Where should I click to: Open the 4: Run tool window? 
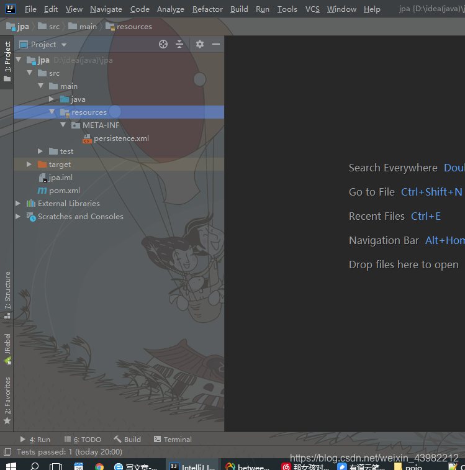[x=35, y=440]
